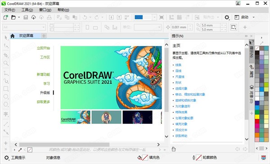The width and height of the screenshot is (270, 164).
Task: Click 新增功能 in the welcome sidebar
Action: click(x=43, y=74)
